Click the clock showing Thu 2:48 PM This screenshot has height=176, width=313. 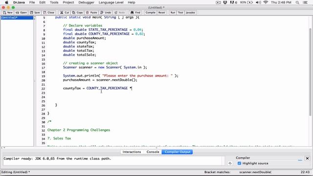281,2
